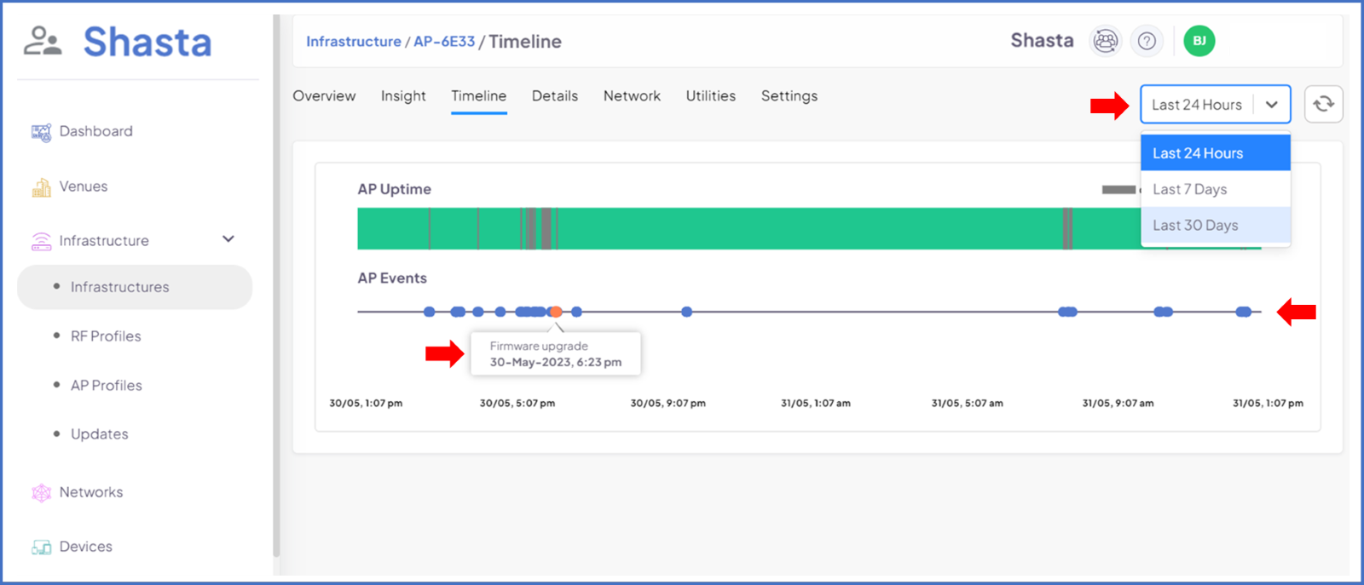The width and height of the screenshot is (1364, 585).
Task: Click the last AP event marker on timeline
Action: (x=1244, y=312)
